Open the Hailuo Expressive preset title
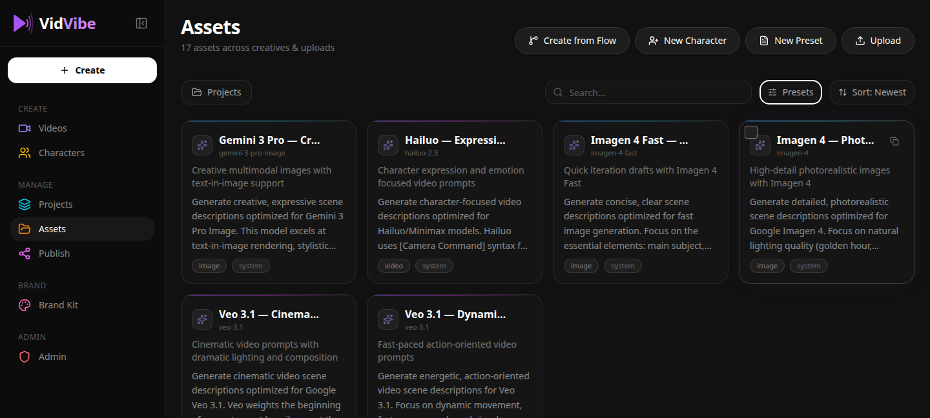 tap(455, 140)
